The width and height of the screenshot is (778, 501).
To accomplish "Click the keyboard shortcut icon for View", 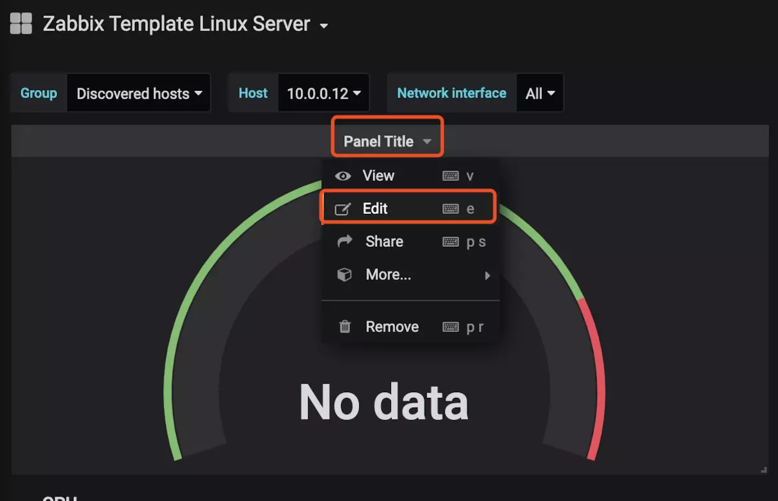I will coord(451,176).
